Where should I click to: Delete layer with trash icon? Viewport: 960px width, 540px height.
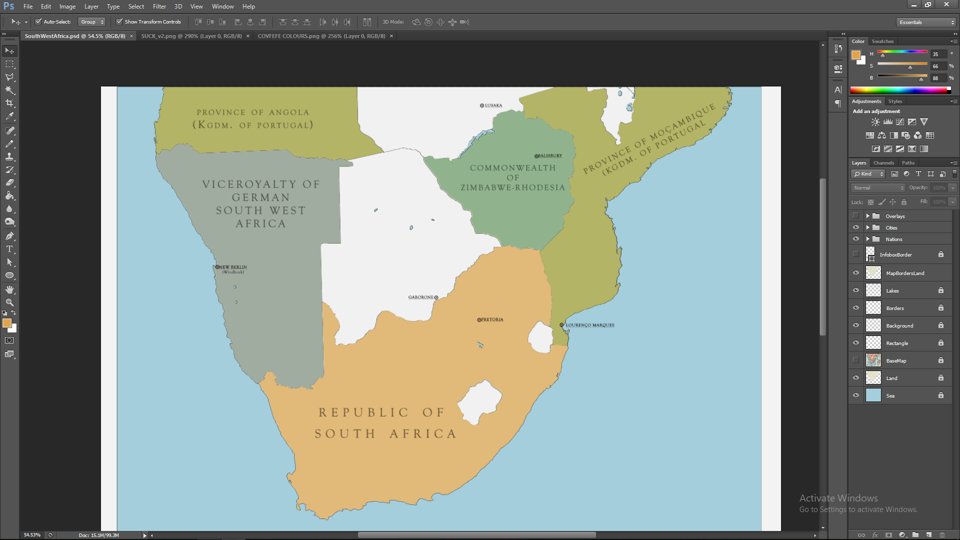pos(942,534)
